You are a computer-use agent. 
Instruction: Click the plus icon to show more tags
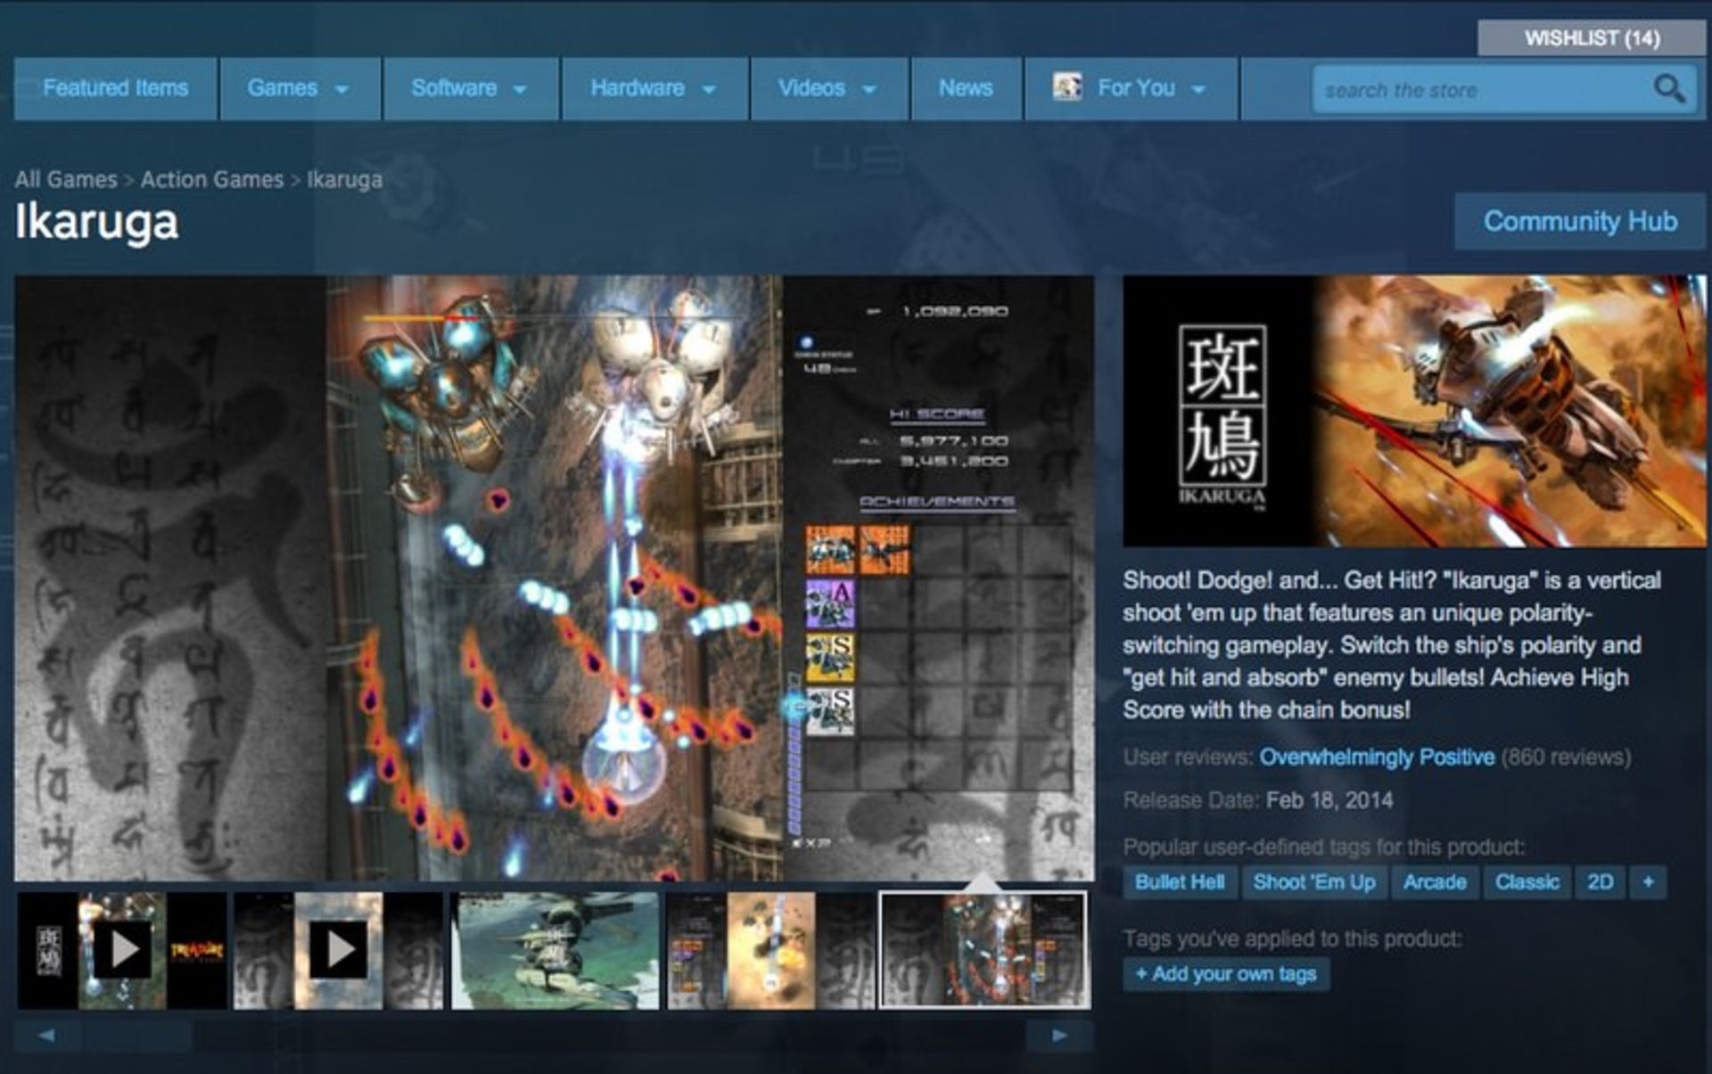(x=1648, y=882)
